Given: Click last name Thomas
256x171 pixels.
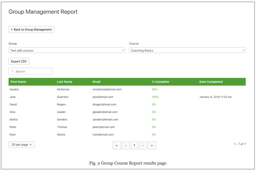Looking at the screenshot, I should click(62, 127).
